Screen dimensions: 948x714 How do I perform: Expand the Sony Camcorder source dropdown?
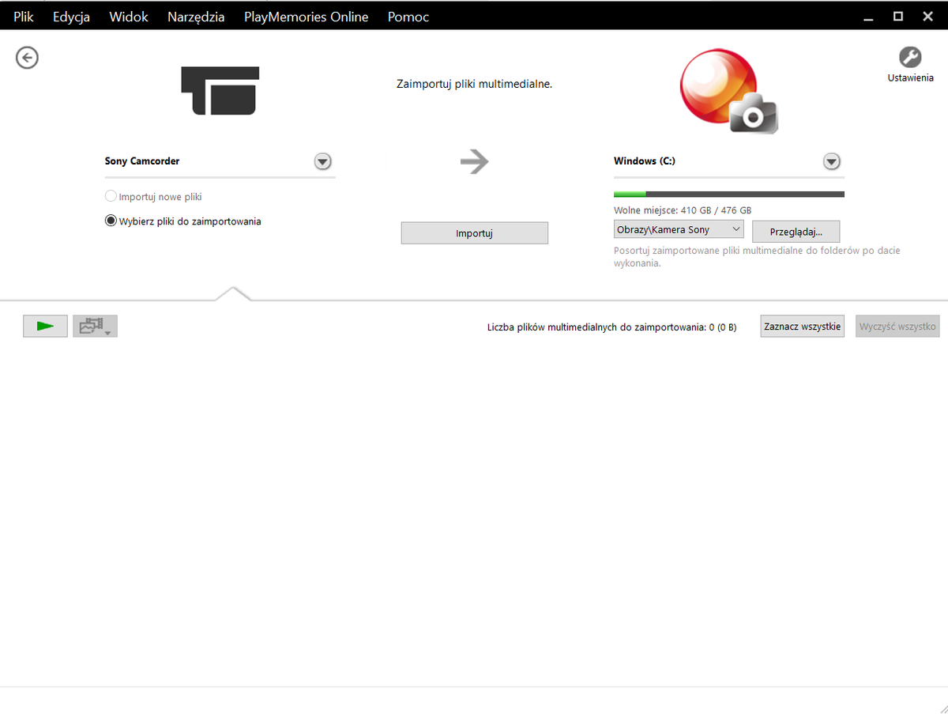pyautogui.click(x=322, y=161)
